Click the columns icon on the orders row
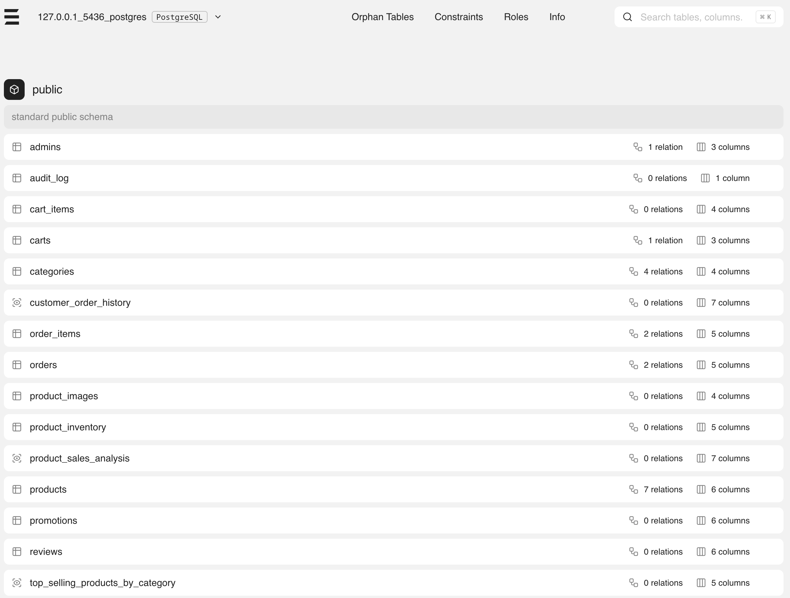This screenshot has height=598, width=790. pos(701,365)
